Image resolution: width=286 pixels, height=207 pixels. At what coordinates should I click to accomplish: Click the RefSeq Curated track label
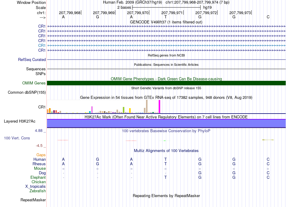32,59
